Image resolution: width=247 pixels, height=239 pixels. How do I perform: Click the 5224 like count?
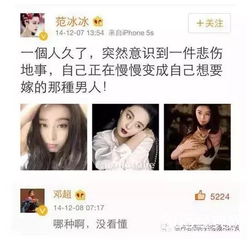coord(220,197)
